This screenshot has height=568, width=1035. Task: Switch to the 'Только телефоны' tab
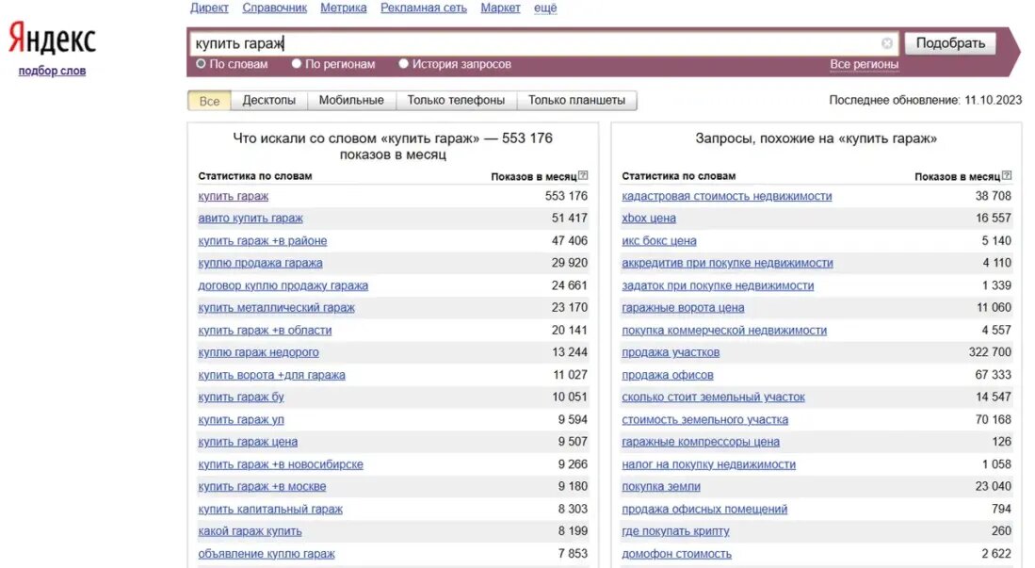click(456, 101)
